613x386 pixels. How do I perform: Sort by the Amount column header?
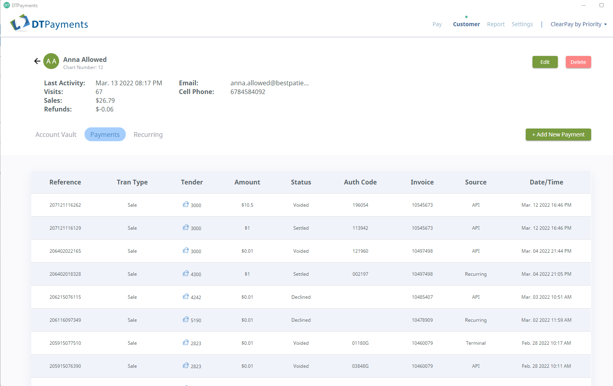[247, 182]
